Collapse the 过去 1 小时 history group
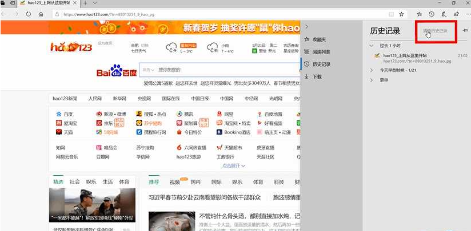Screen dimensions: 471x231 click(x=372, y=46)
